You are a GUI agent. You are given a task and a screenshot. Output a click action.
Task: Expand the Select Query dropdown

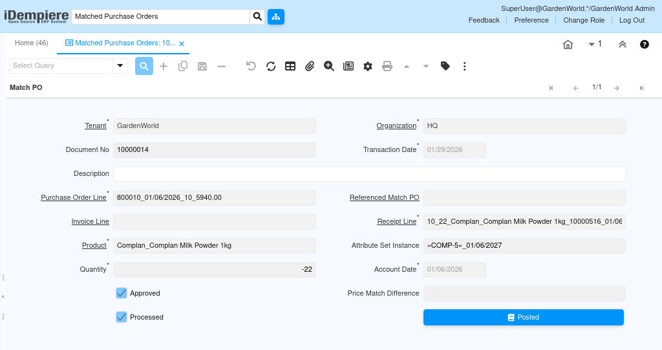(x=120, y=66)
